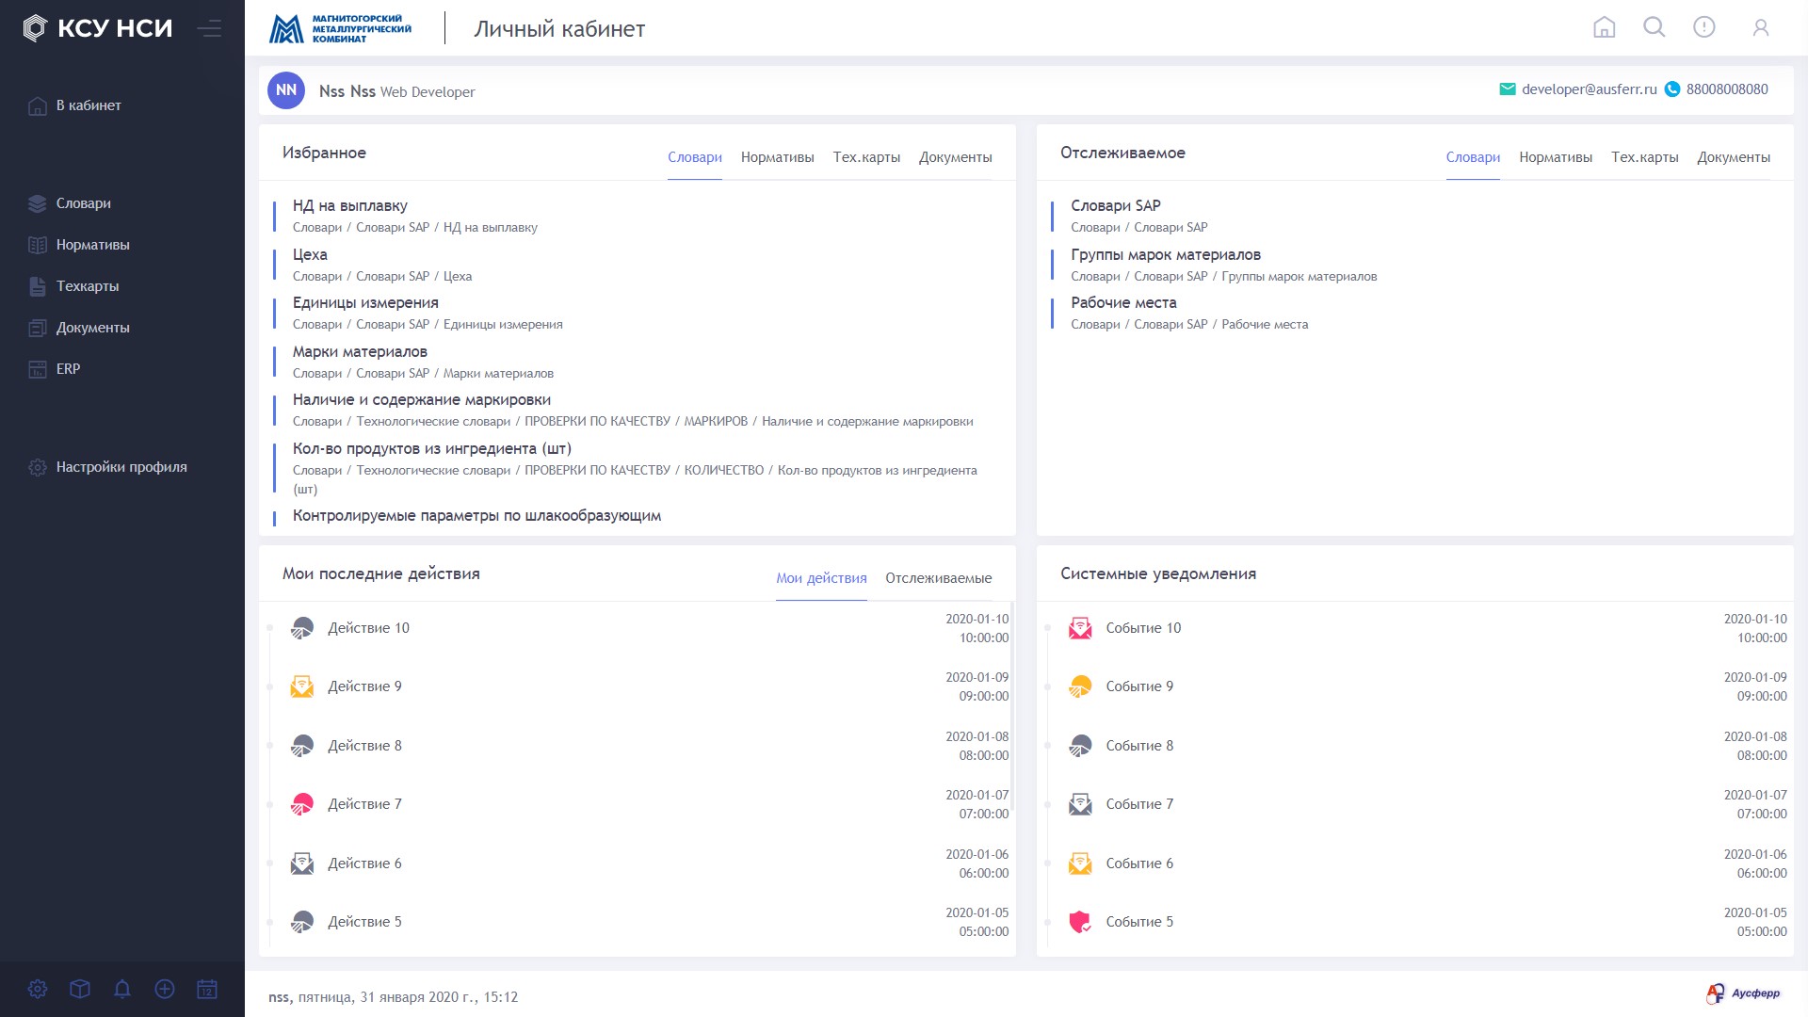This screenshot has width=1808, height=1017.
Task: Open Словари in the sidebar menu
Action: click(x=84, y=203)
